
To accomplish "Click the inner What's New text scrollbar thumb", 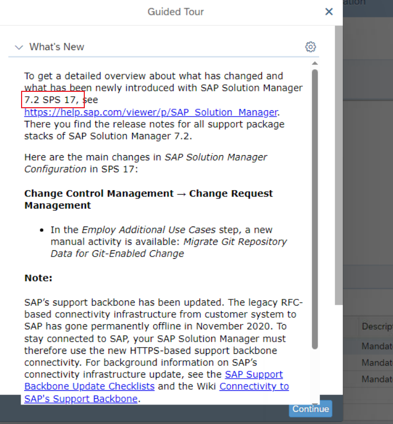I will tap(315, 209).
